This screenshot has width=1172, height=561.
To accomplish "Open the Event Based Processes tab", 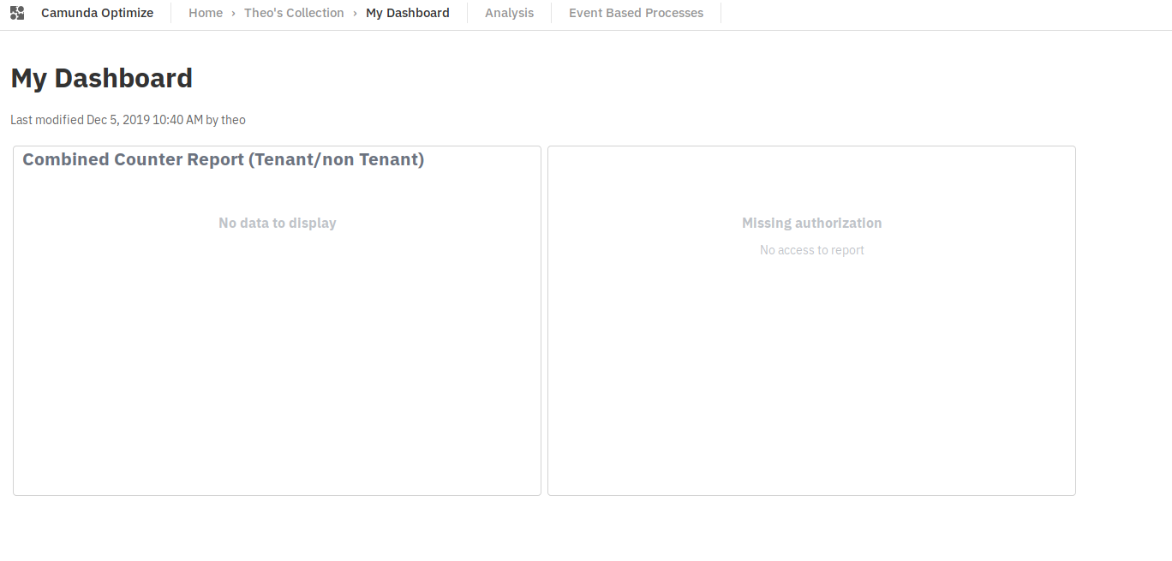I will 636,13.
